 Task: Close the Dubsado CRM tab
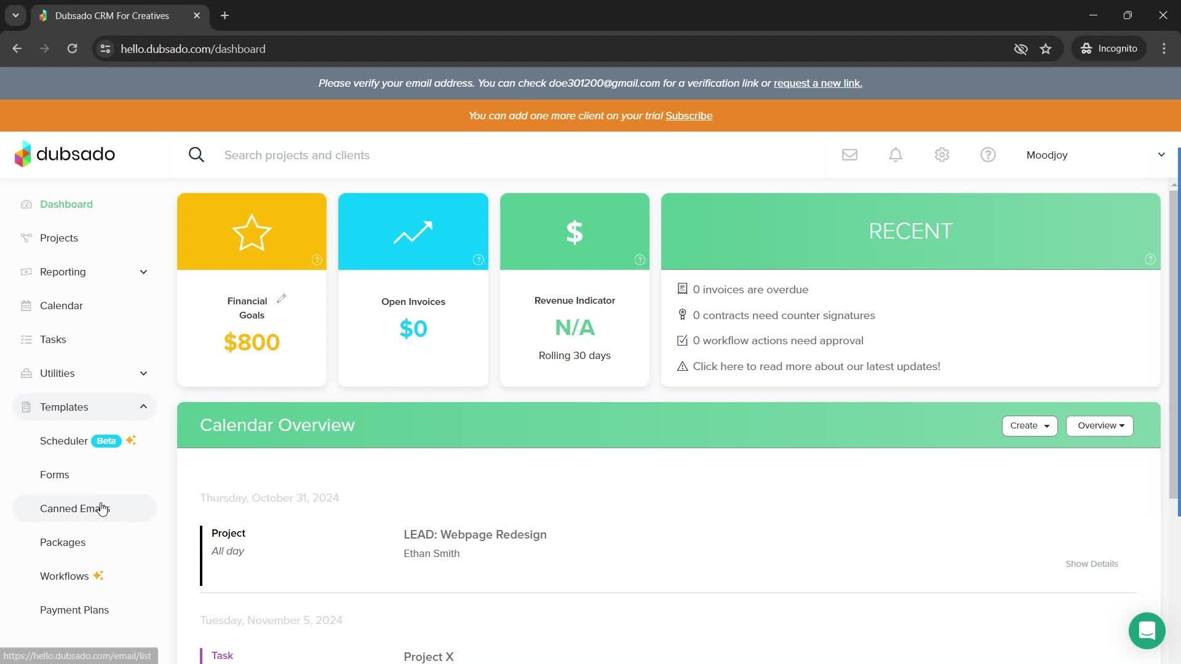[197, 15]
